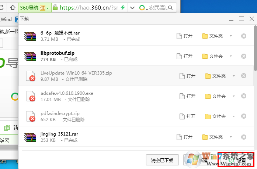Delete LiveUpdate_Win10_64_VER335.zip entry
Image resolution: width=257 pixels, height=169 pixels.
point(244,76)
